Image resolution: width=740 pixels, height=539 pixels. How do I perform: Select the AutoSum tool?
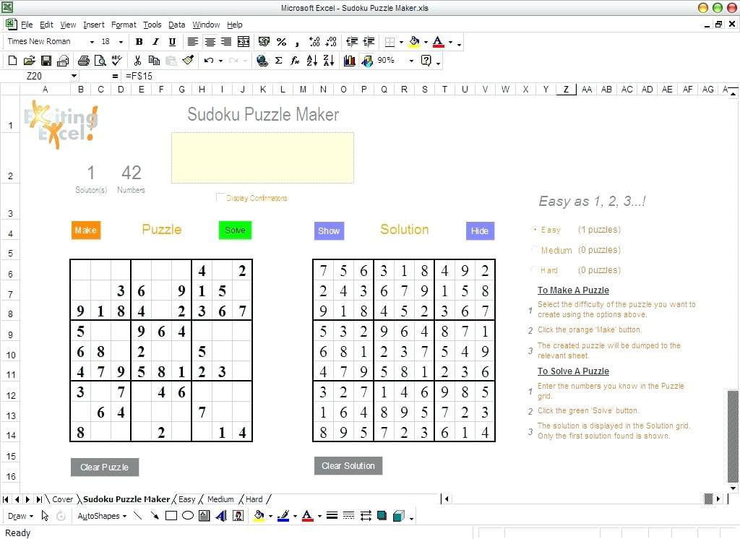point(278,60)
